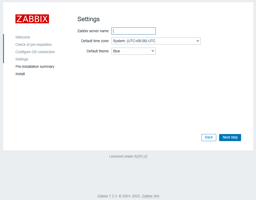This screenshot has height=200, width=256.
Task: Click the Licensed under text
Action: [x=121, y=156]
